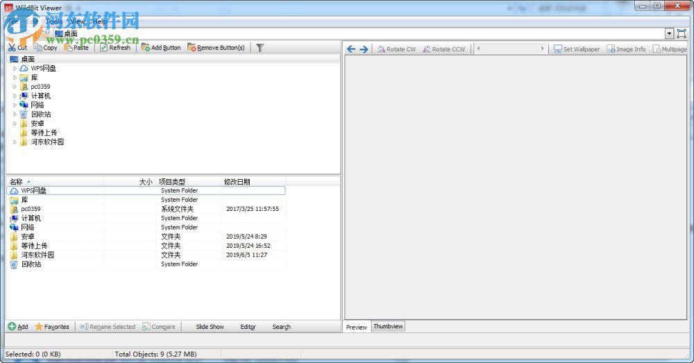Rotate image clockwise with Rotate CW

click(x=396, y=49)
